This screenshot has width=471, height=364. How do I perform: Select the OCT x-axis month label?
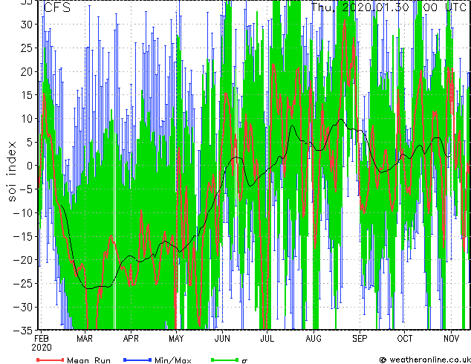pos(405,339)
